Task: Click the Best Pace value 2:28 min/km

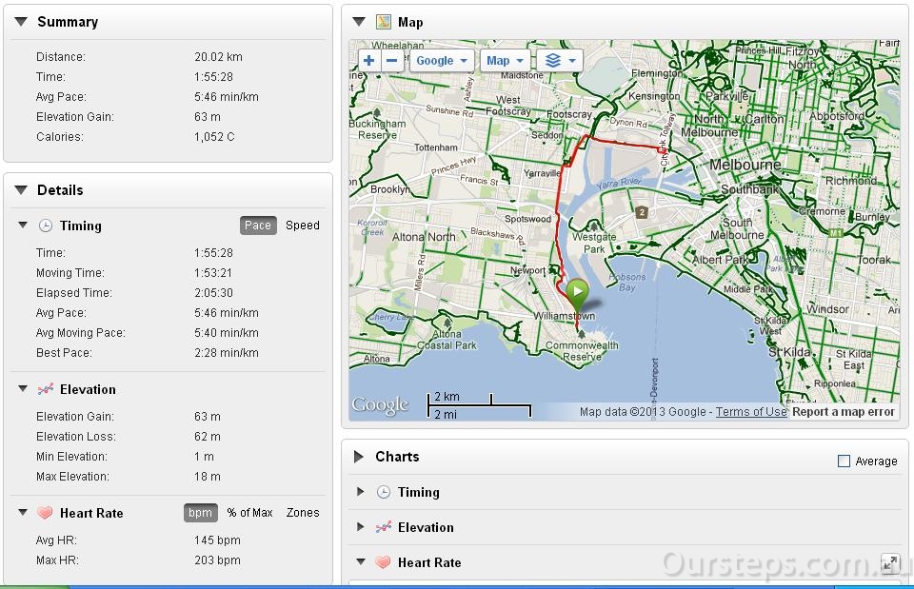Action: 227,353
